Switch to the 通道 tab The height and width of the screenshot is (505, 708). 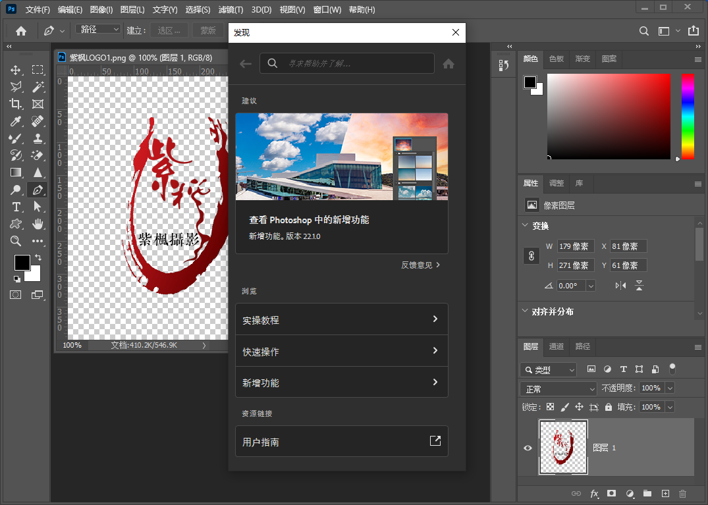click(x=557, y=346)
